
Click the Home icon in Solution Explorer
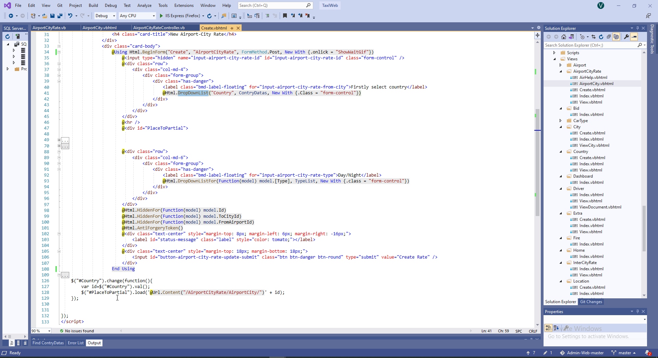tap(564, 37)
